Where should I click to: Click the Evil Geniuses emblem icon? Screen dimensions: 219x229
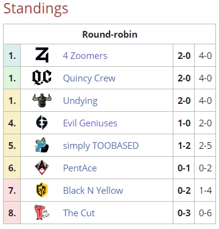coord(42,122)
